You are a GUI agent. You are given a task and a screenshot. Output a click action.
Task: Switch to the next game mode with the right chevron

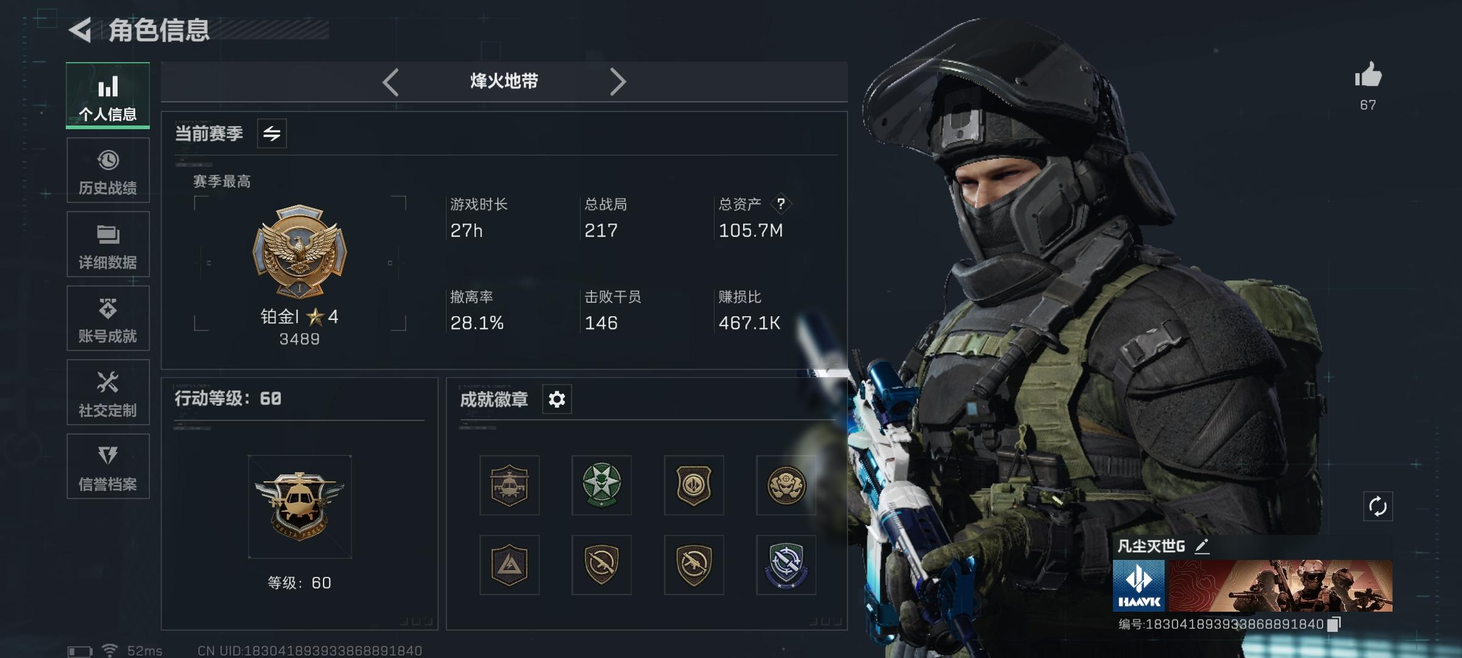[618, 82]
